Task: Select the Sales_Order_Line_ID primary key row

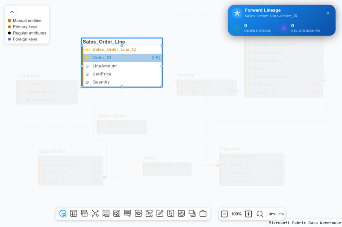Action: coord(122,49)
